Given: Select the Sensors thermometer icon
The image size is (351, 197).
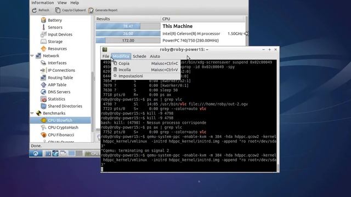Looking at the screenshot, I should tap(43, 27).
